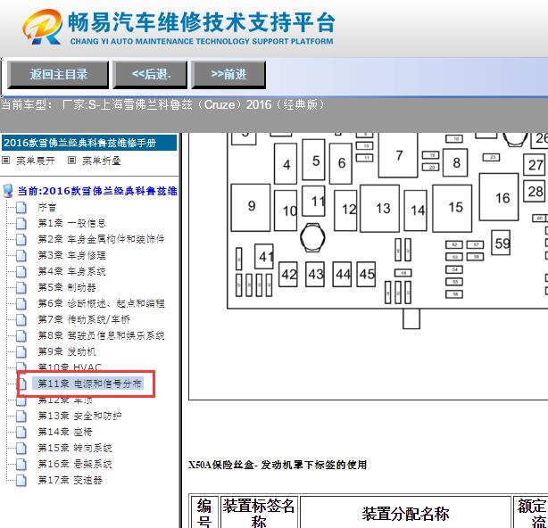Go forward with the >>前进 button
This screenshot has width=548, height=528.
point(228,74)
